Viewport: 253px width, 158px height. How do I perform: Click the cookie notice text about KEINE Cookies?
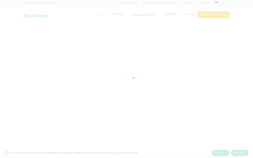(x=75, y=153)
